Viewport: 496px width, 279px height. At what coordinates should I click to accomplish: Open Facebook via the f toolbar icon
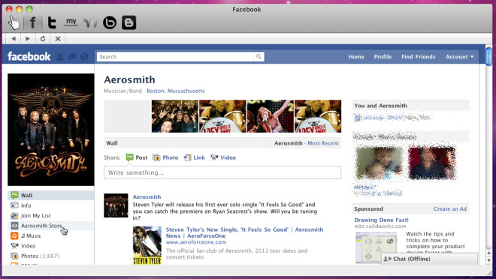(x=33, y=22)
